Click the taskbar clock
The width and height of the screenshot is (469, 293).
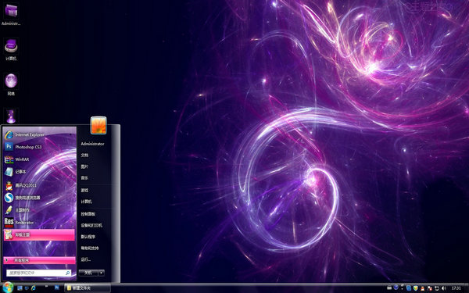[456, 288]
